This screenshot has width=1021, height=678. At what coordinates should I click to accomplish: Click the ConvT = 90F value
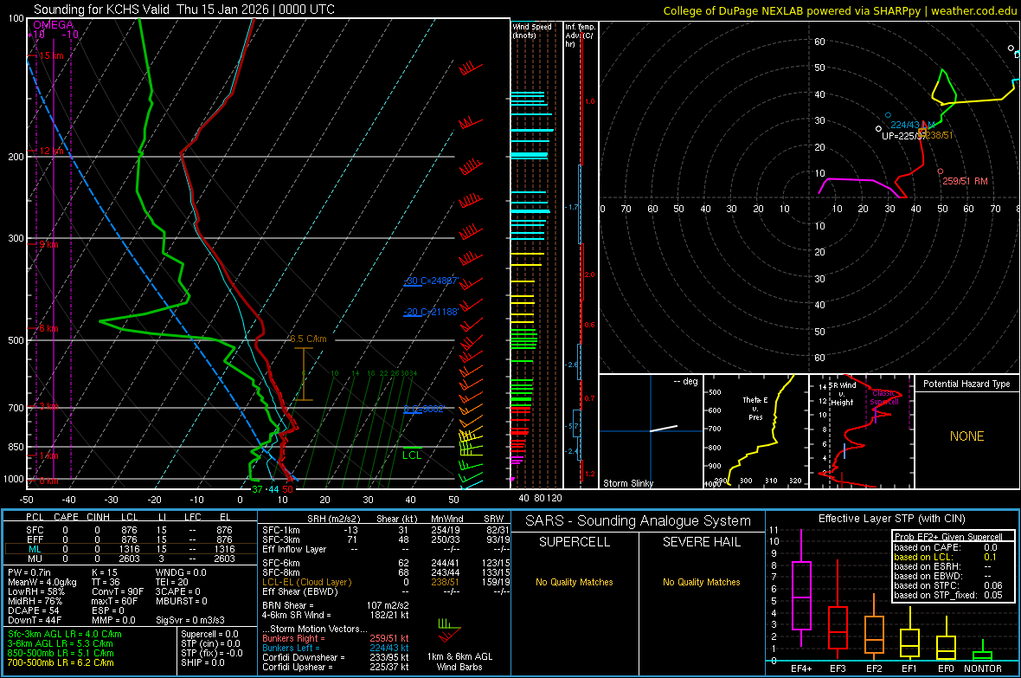(x=118, y=592)
